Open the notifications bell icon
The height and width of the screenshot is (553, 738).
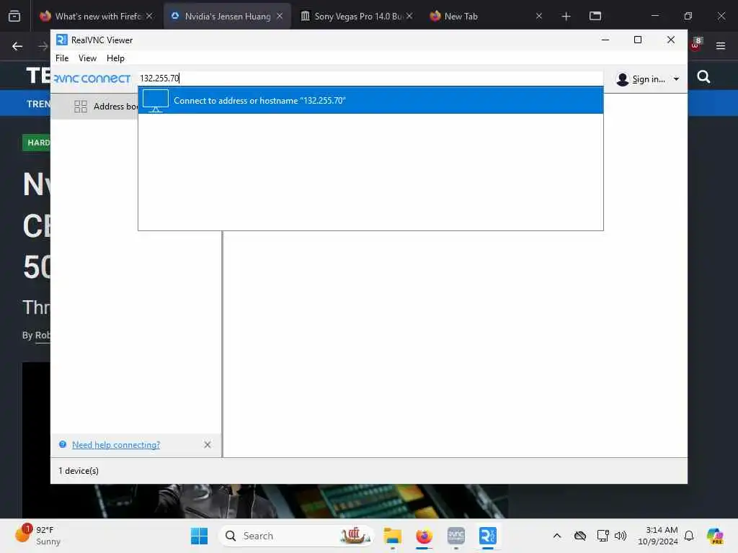688,536
